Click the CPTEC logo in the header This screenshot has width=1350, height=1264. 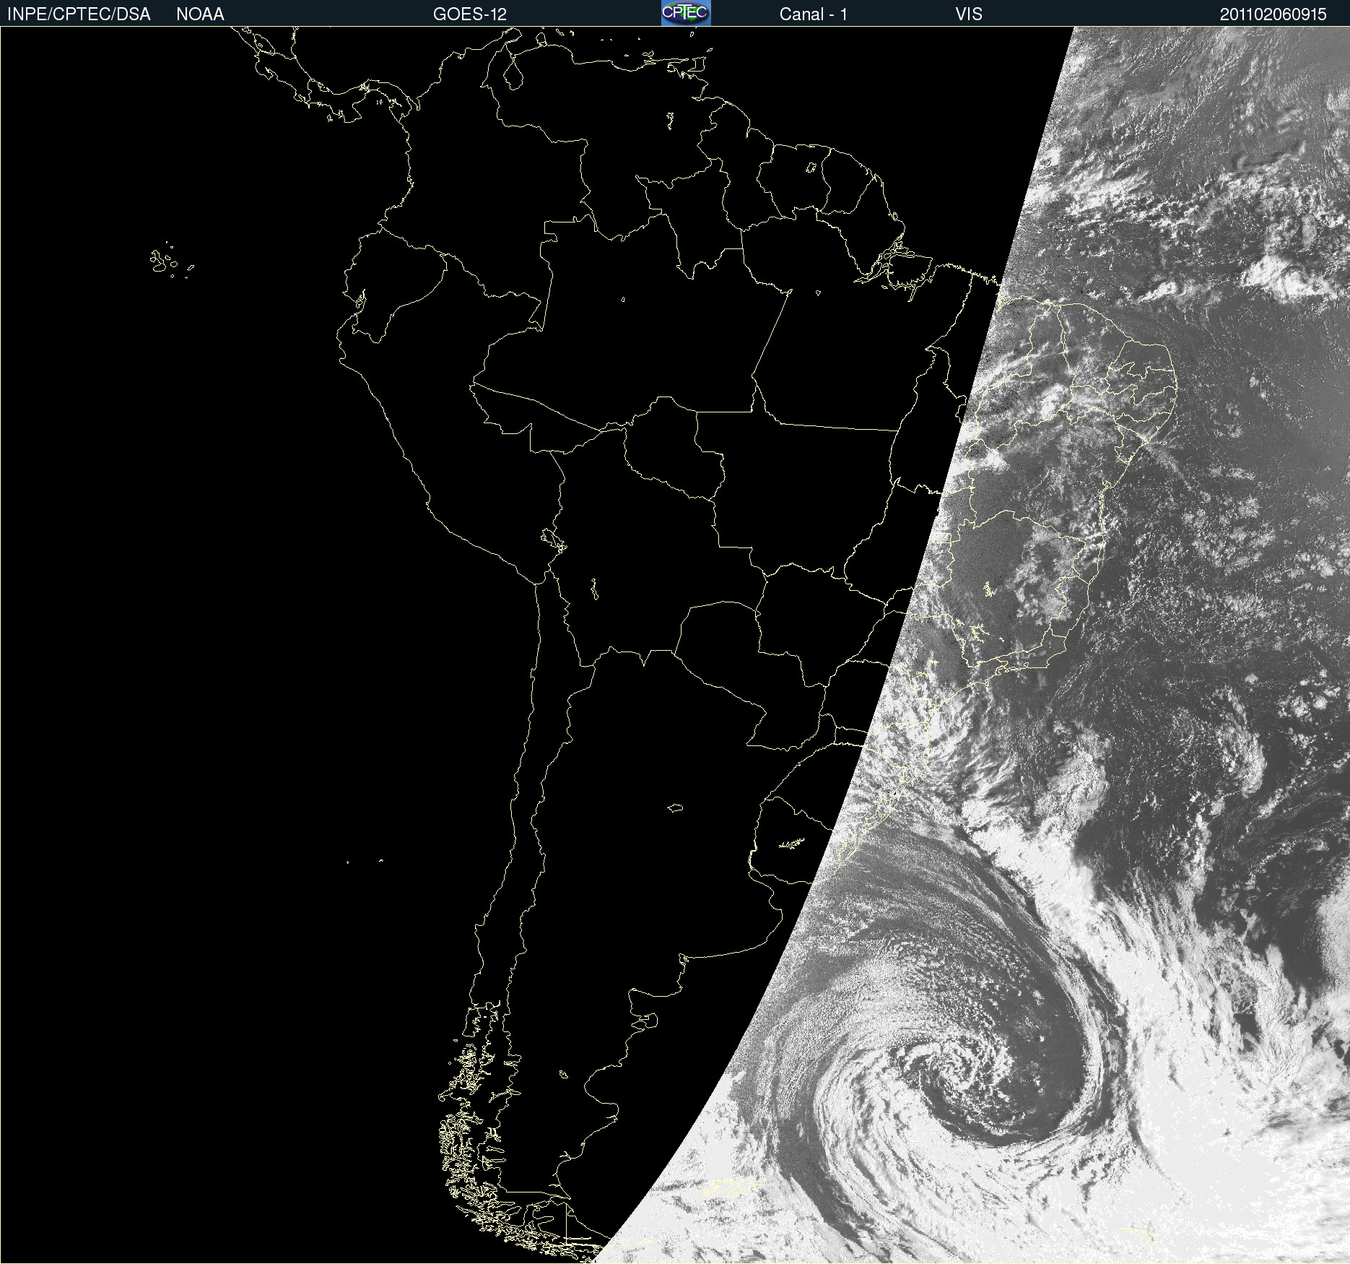[x=686, y=13]
